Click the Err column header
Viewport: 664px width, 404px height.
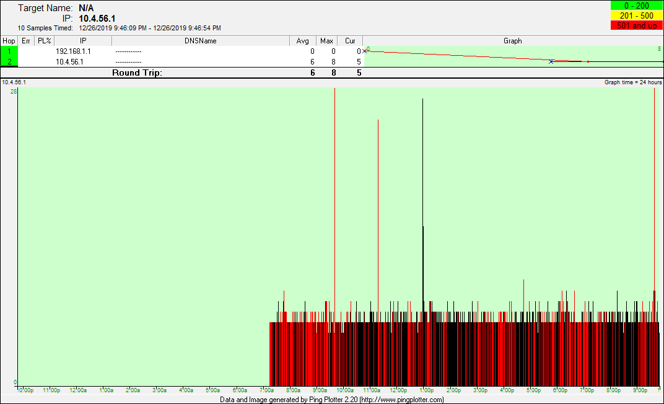pyautogui.click(x=26, y=41)
